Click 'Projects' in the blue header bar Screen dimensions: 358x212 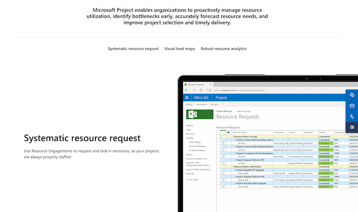click(x=221, y=98)
